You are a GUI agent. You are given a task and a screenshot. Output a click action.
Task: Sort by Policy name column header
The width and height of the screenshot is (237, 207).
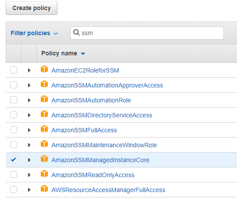63,54
